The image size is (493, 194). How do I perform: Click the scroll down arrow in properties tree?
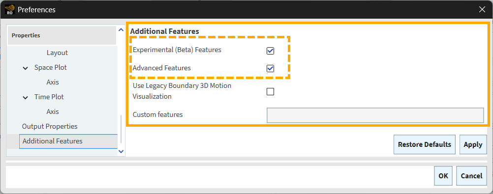click(x=121, y=152)
